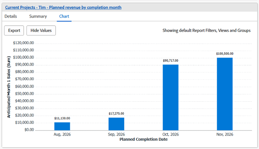Switch to the Details tab
259x149 pixels.
[x=11, y=16]
